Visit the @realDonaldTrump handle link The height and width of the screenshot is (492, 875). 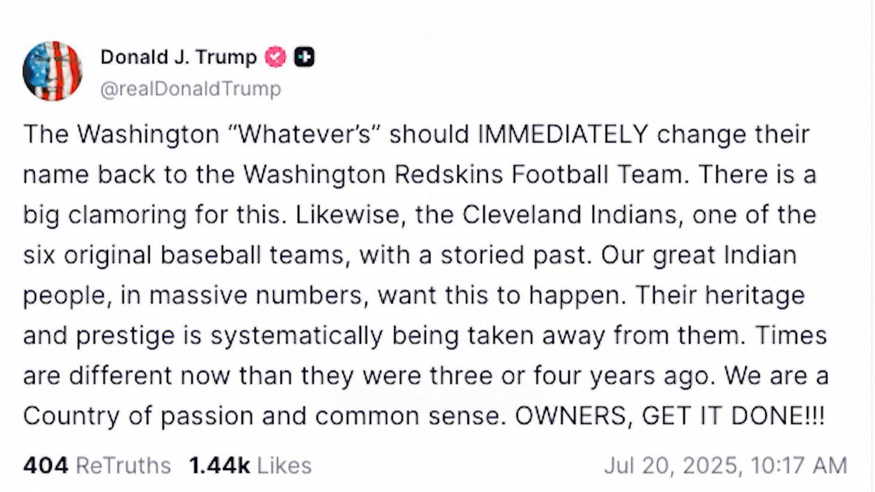point(190,89)
